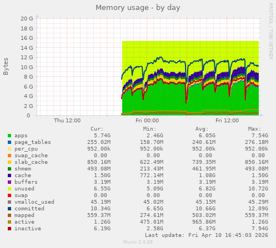Click the 'active' legend label
This screenshot has height=248, width=276.
(24, 222)
